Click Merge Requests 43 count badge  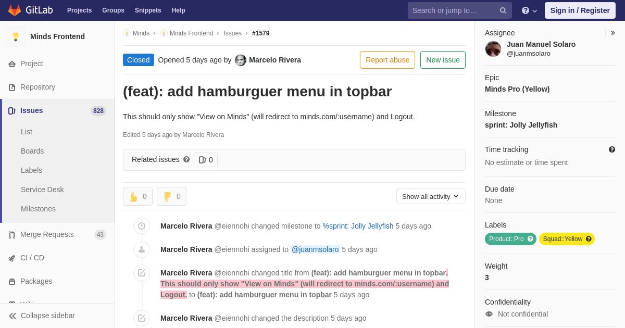pos(100,235)
